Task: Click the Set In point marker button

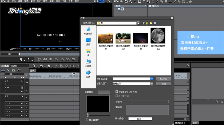Action: (x=21, y=59)
